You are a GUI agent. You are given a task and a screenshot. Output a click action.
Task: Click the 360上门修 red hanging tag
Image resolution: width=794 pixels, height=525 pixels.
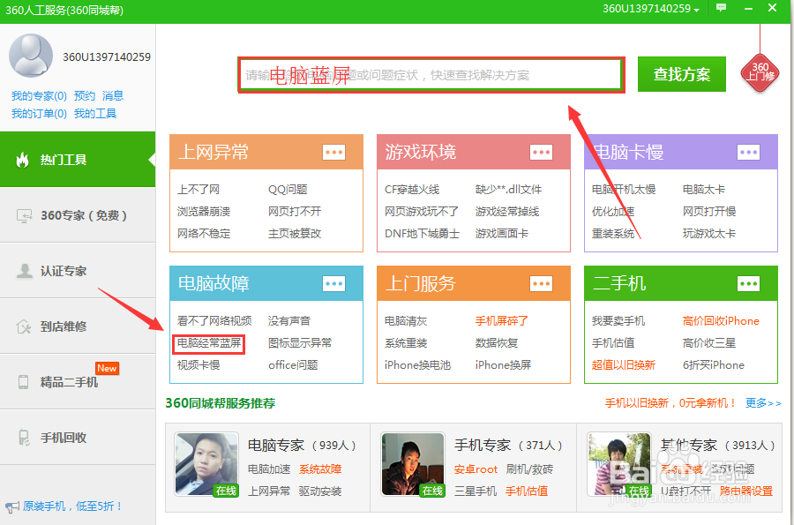tap(760, 73)
